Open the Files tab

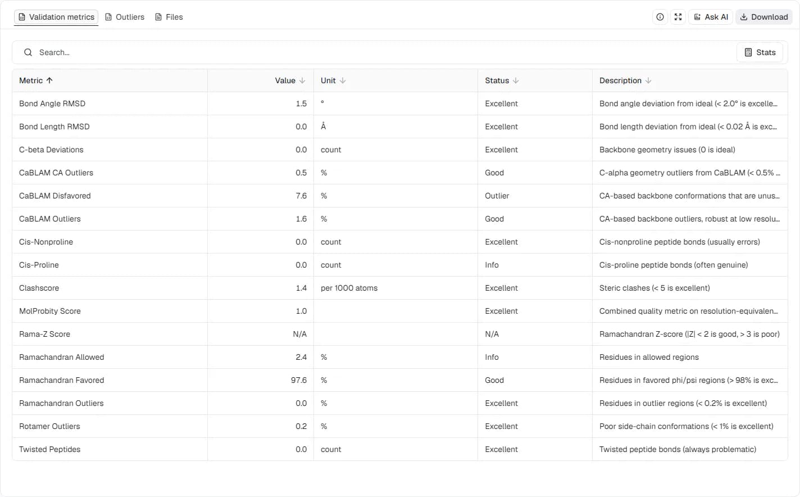click(169, 17)
